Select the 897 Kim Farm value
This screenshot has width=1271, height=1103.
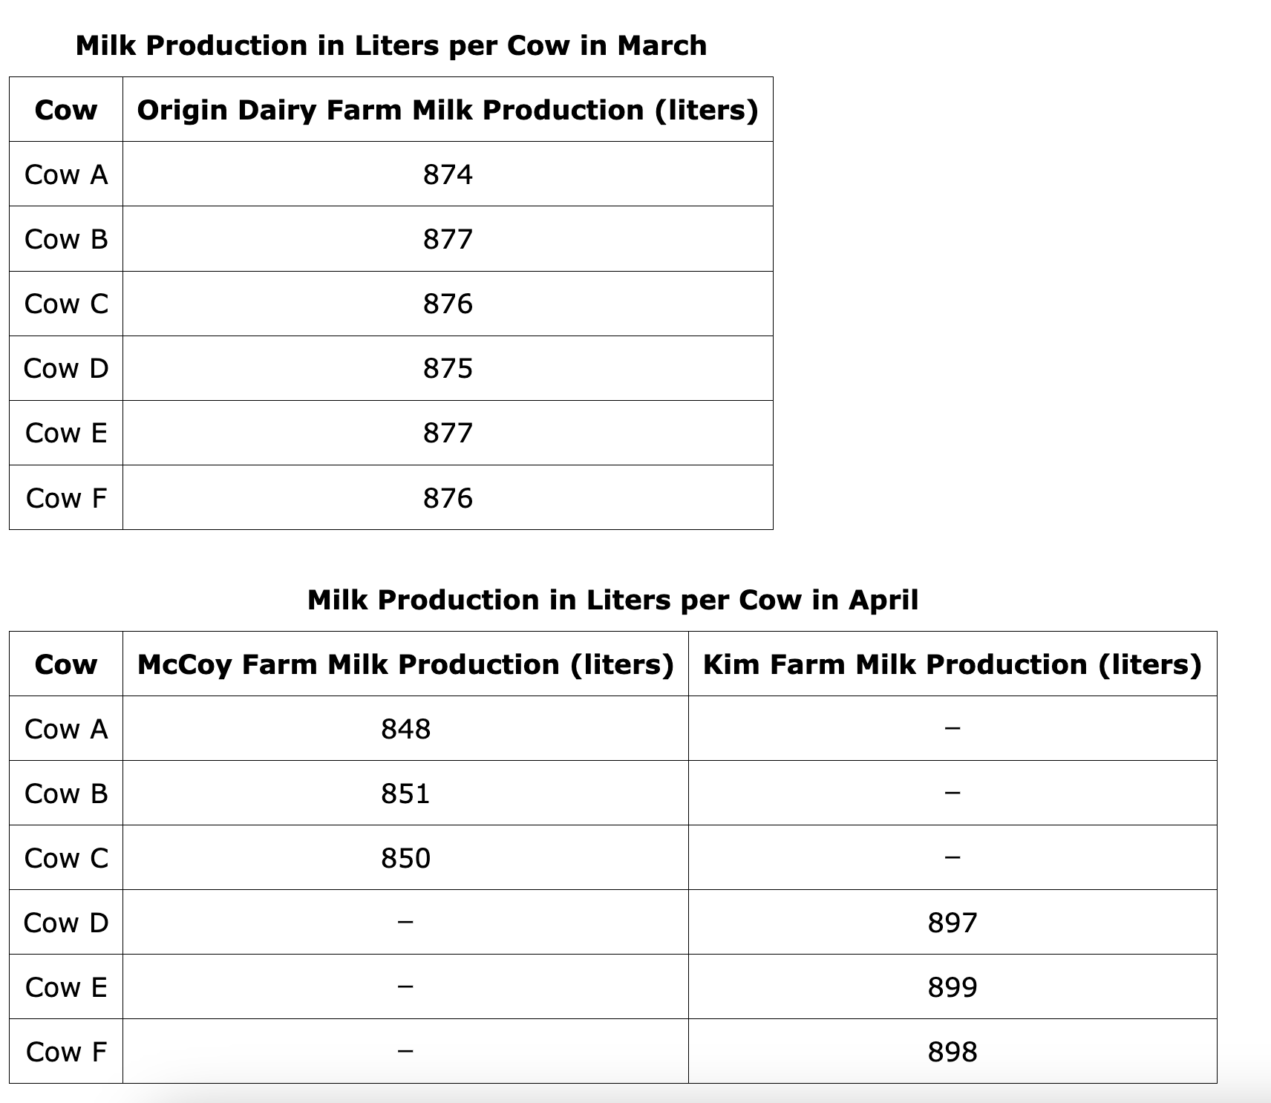pyautogui.click(x=952, y=923)
